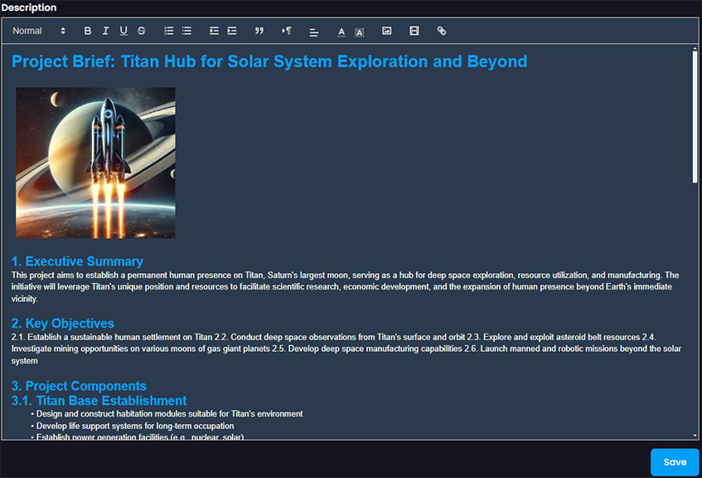Apply blockquote formatting
This screenshot has width=702, height=478.
coord(259,31)
